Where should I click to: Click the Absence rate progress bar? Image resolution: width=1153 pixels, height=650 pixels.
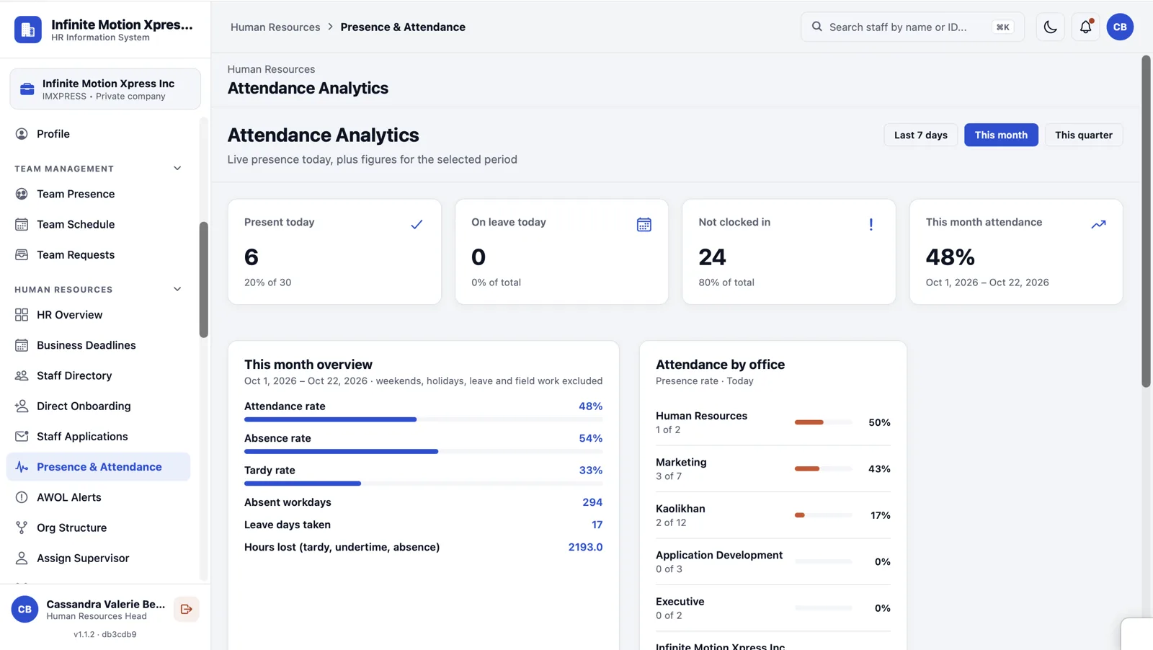pos(423,452)
